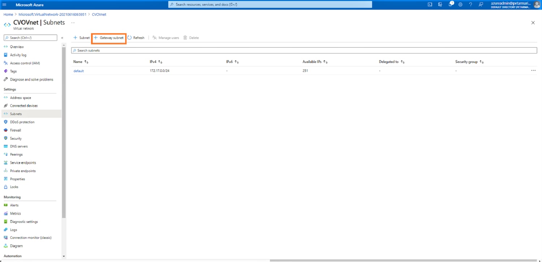Open the hamburger portal menu
The width and height of the screenshot is (542, 262).
coord(4,5)
